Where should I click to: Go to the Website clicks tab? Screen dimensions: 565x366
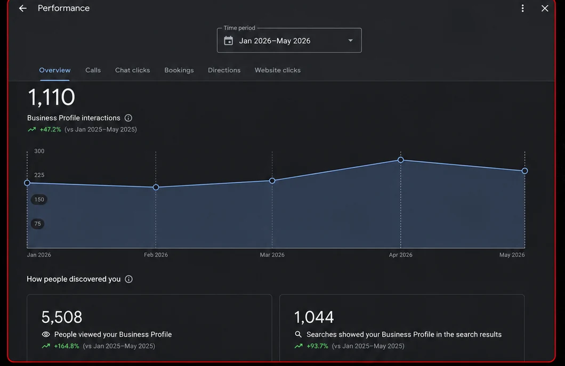click(278, 70)
